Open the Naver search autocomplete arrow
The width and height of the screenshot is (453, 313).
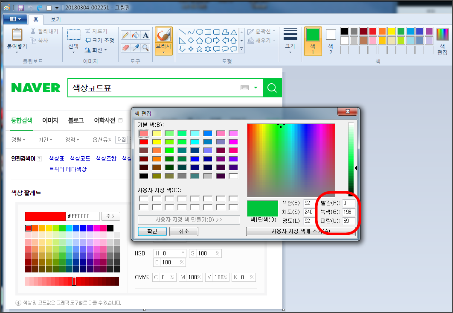(256, 88)
